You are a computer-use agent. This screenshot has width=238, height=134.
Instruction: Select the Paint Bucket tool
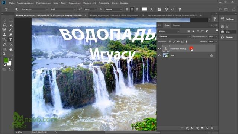pos(4,39)
